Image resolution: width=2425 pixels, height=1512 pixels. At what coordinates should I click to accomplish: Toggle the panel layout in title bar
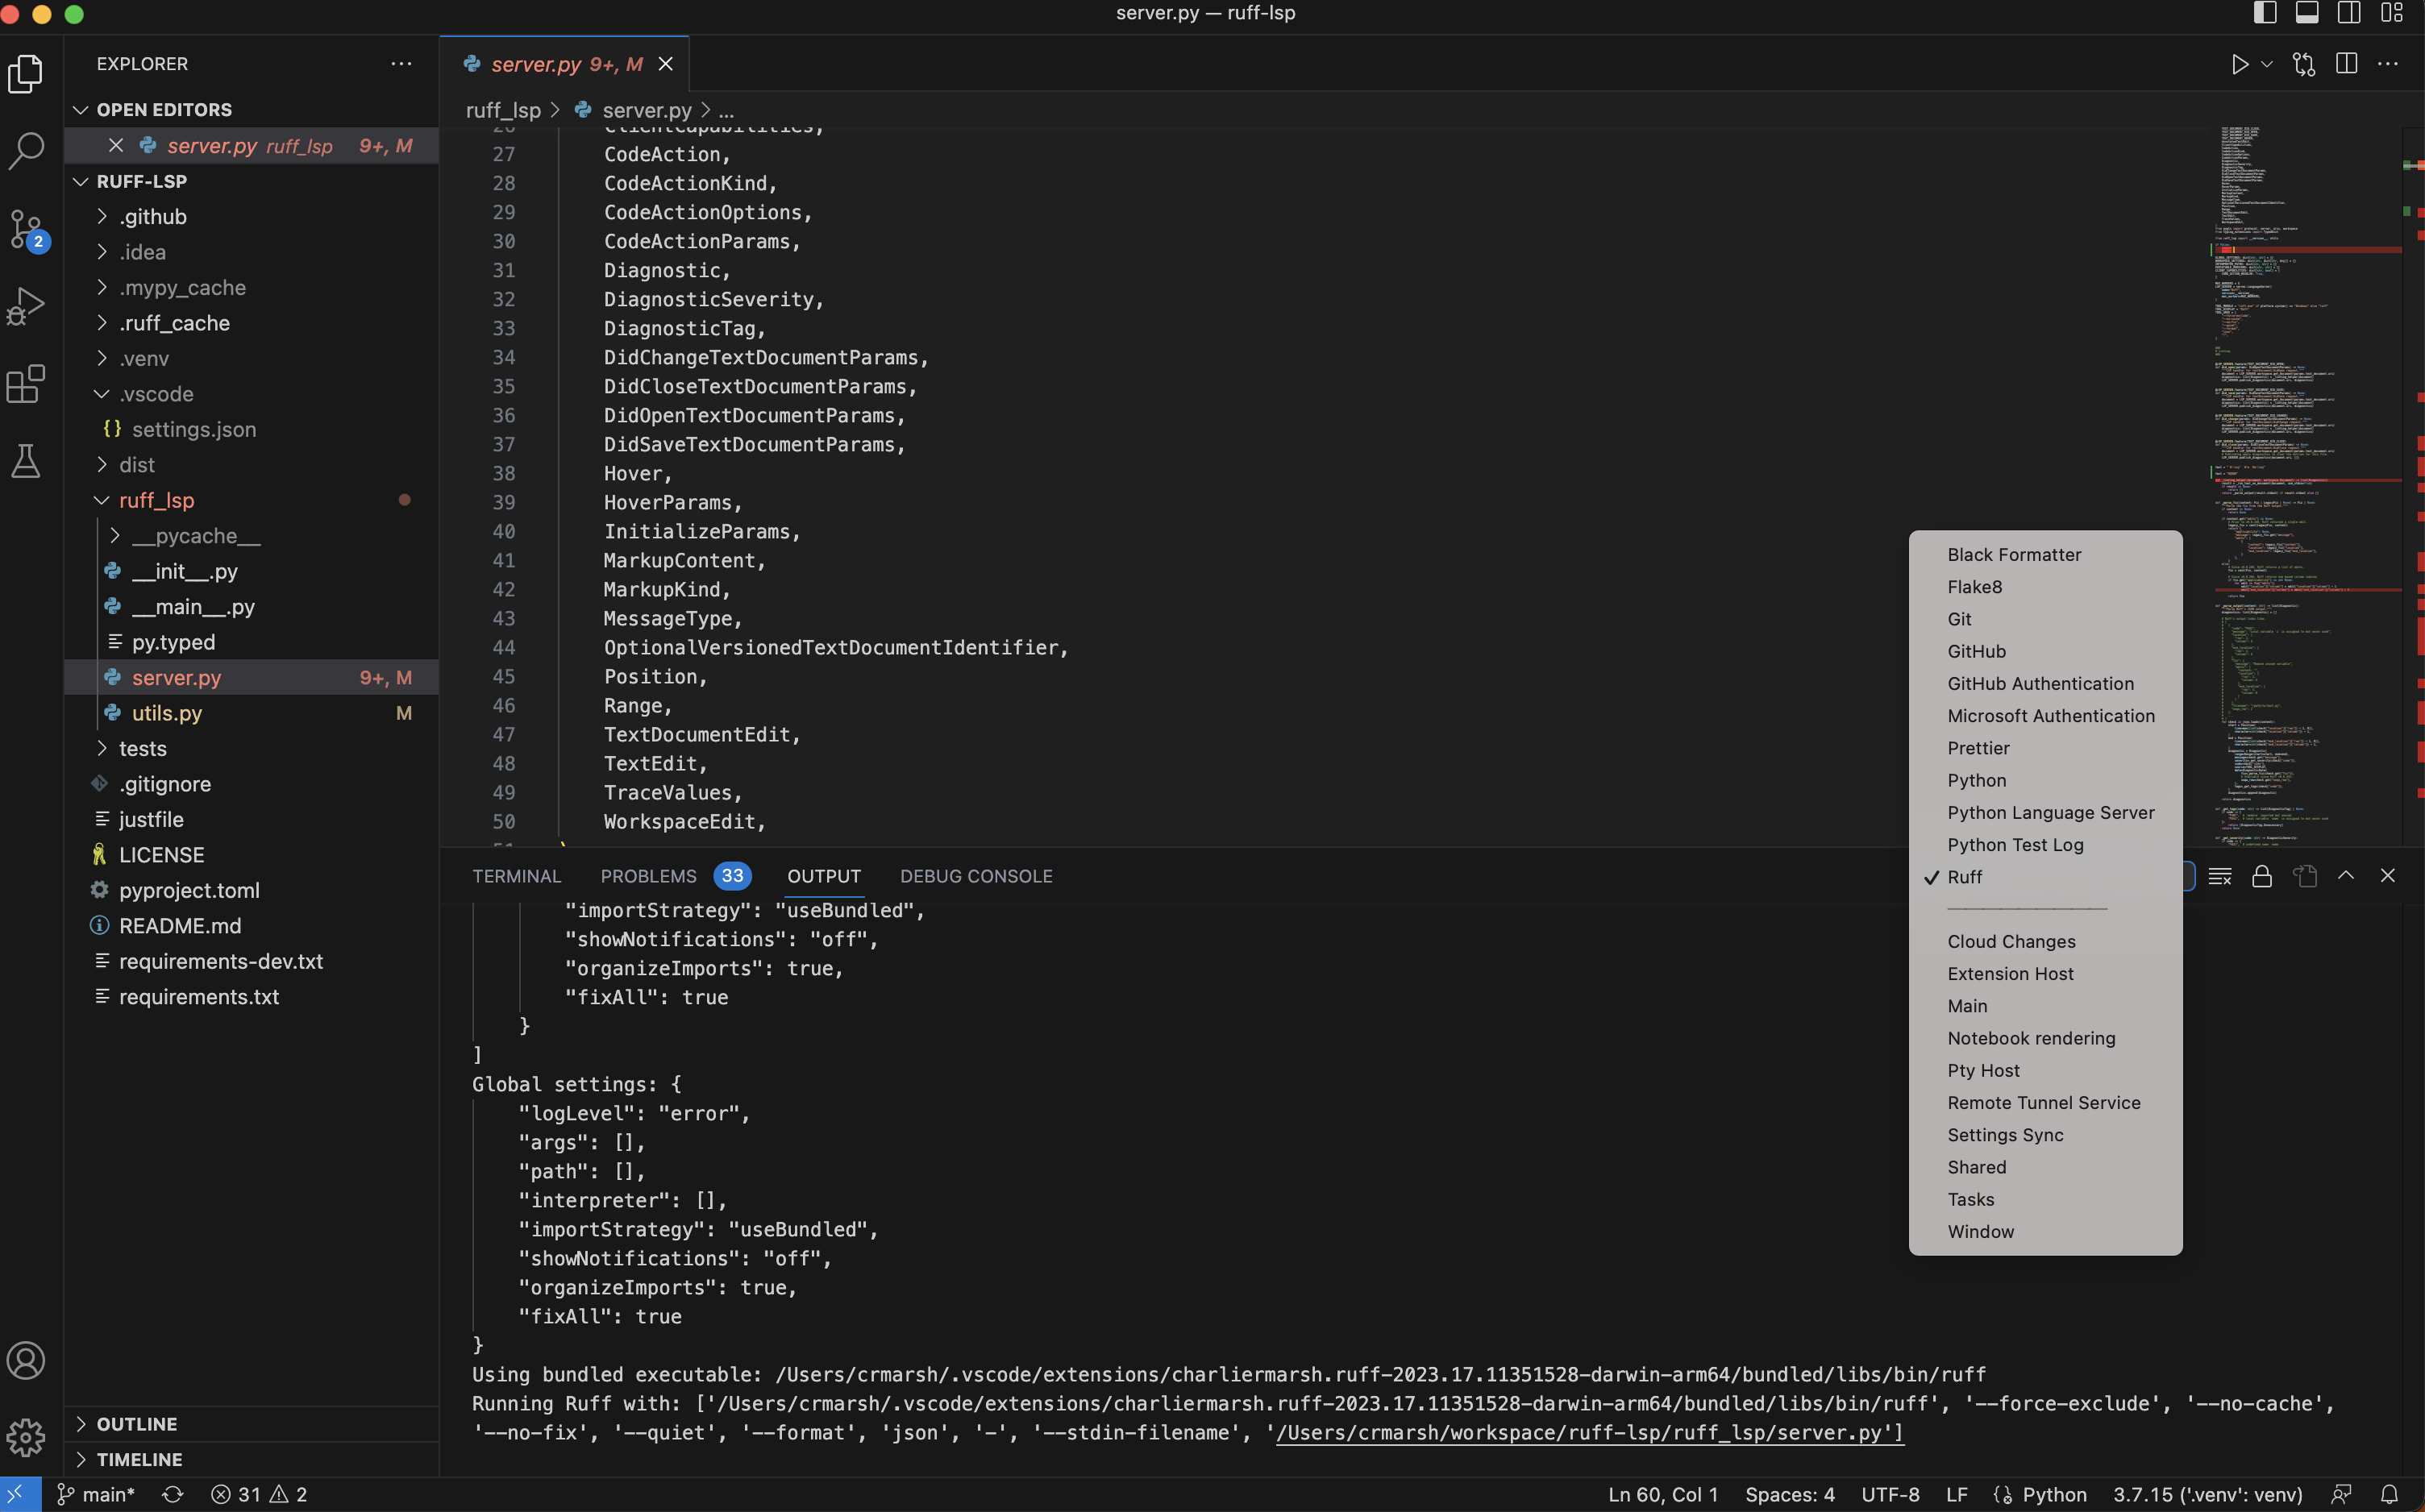point(2308,13)
